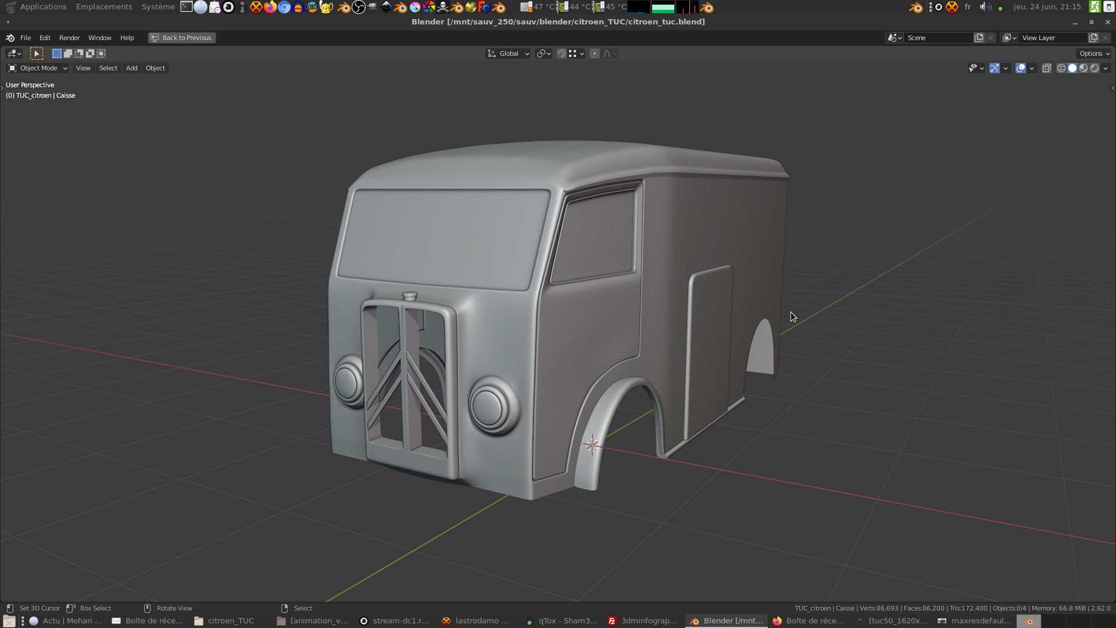Choose the Invert selection mode
Viewport: 1116px width, 628px height.
coord(90,53)
